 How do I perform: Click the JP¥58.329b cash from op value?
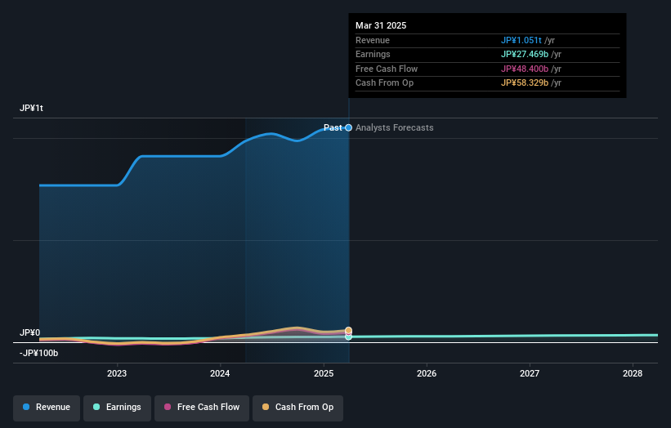(525, 83)
